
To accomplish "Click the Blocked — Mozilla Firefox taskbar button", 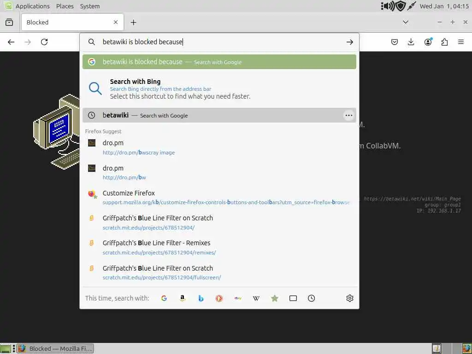I will [x=55, y=348].
